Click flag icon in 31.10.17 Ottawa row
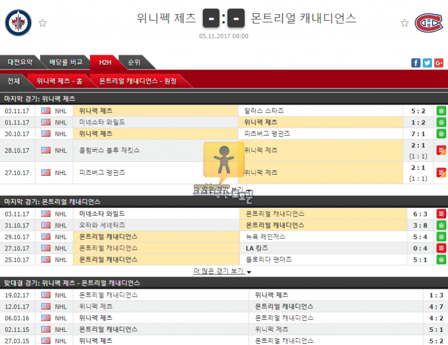 (46, 226)
